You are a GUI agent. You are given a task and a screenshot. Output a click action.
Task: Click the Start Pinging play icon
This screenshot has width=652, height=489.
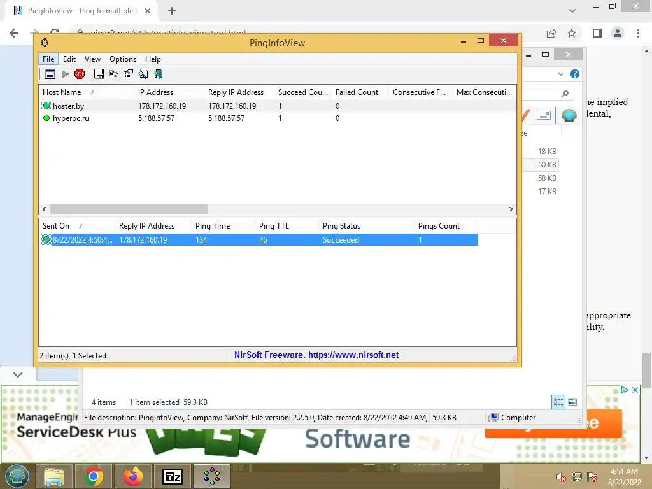pos(66,74)
